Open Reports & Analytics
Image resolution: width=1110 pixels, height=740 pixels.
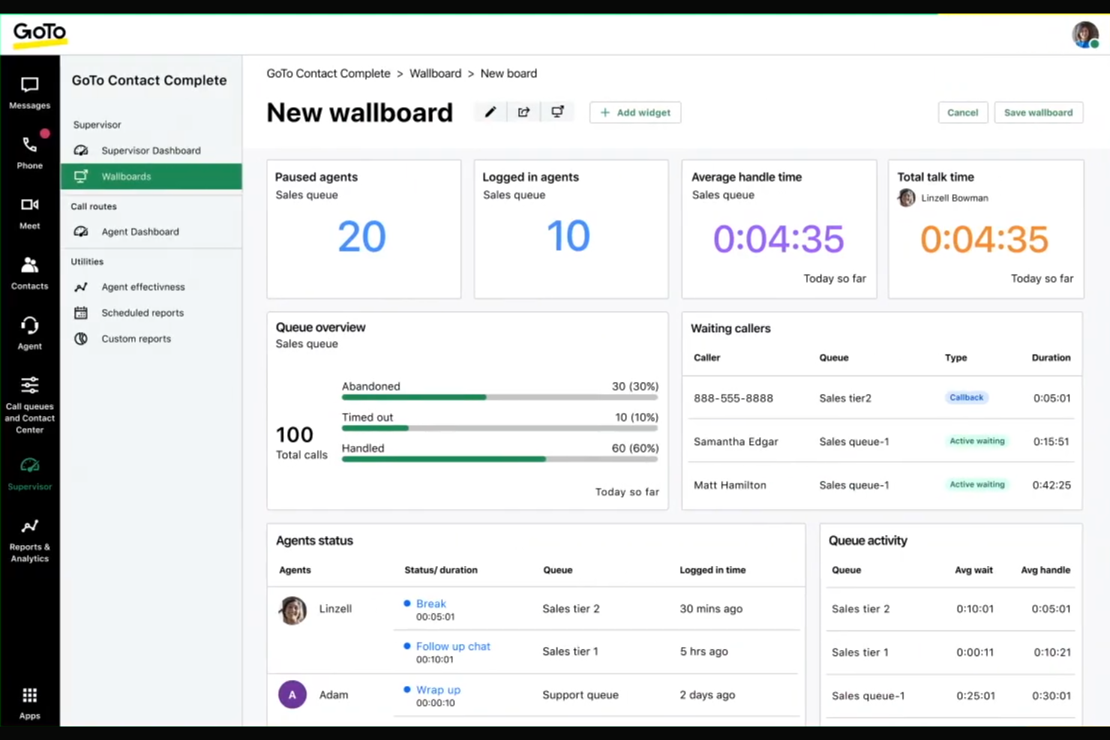tap(30, 540)
